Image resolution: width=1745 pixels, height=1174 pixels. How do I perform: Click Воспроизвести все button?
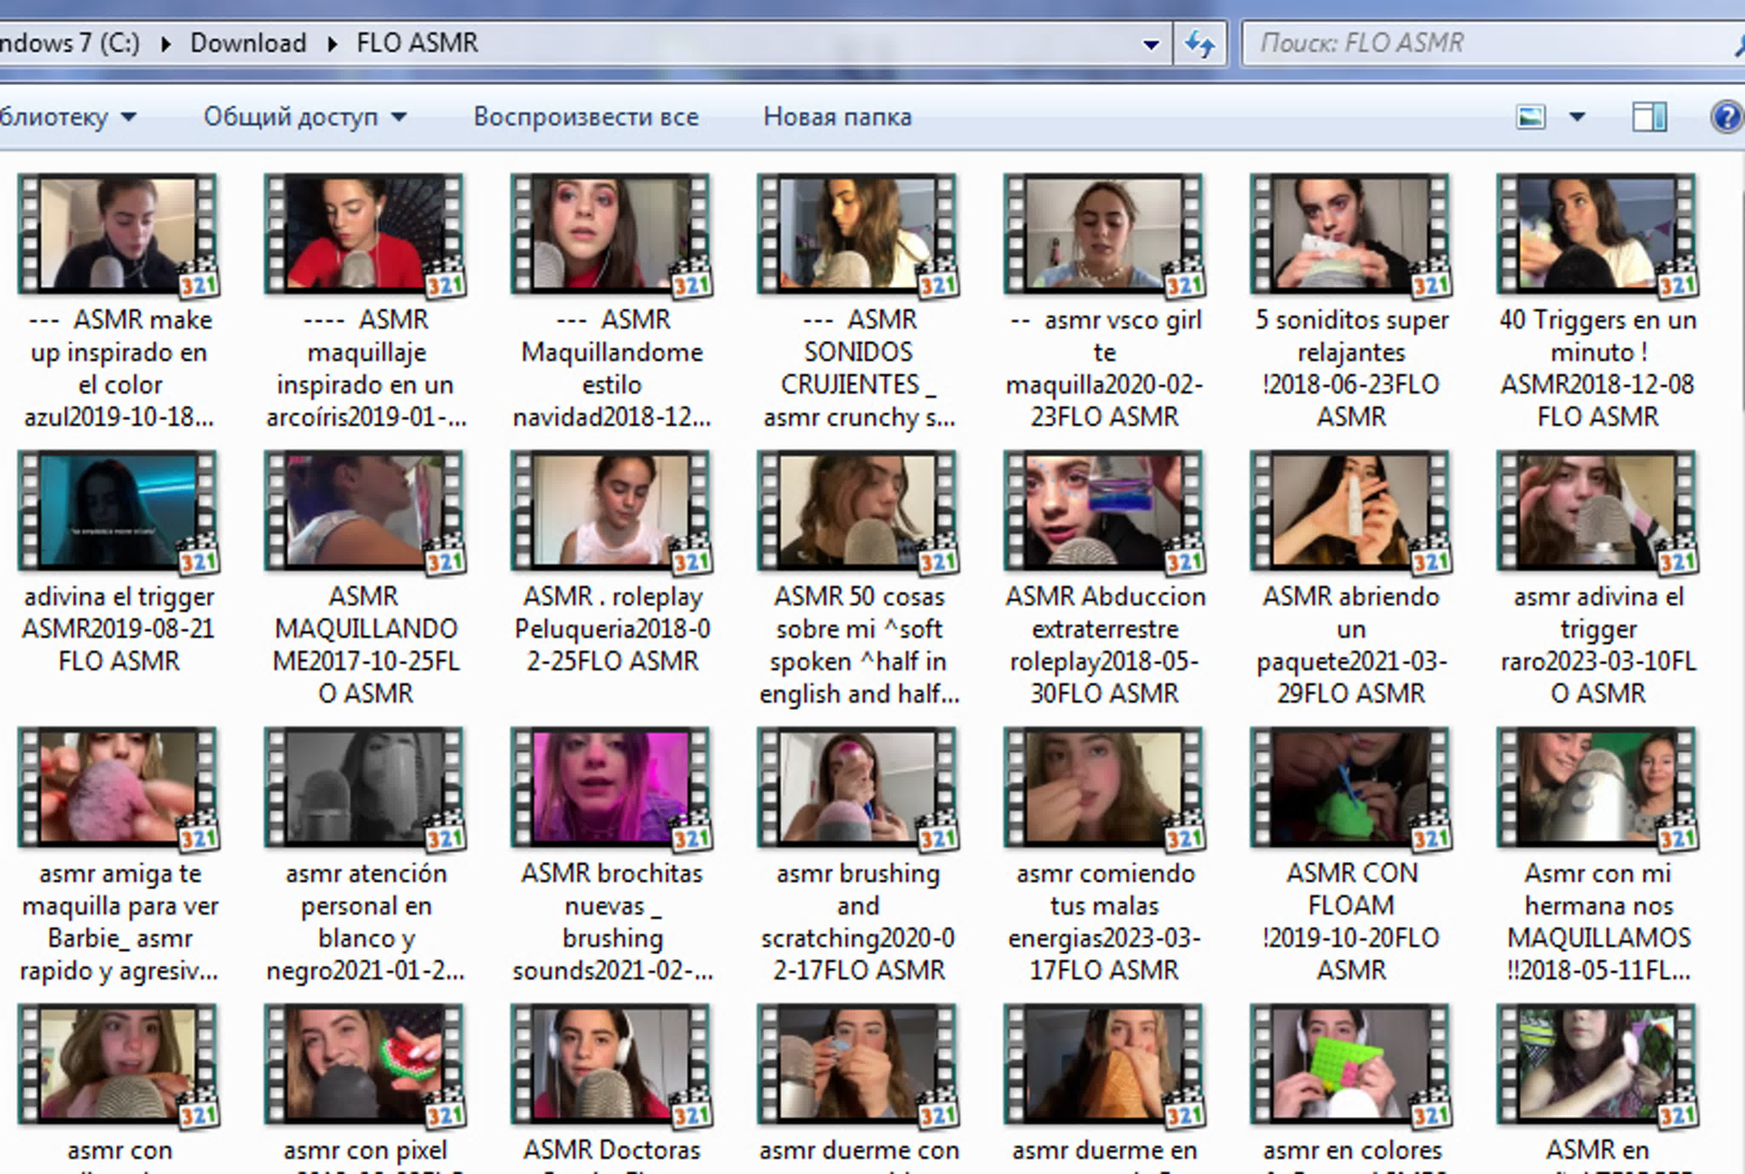coord(585,118)
